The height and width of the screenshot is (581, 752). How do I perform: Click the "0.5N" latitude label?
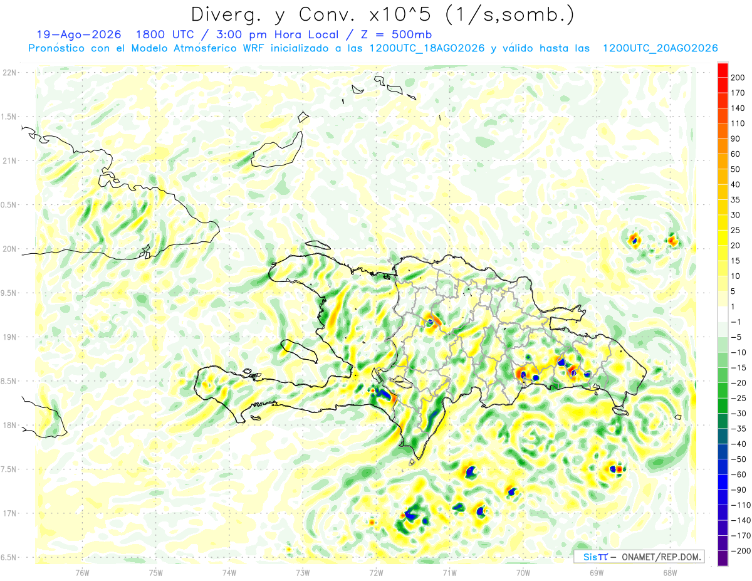click(9, 205)
